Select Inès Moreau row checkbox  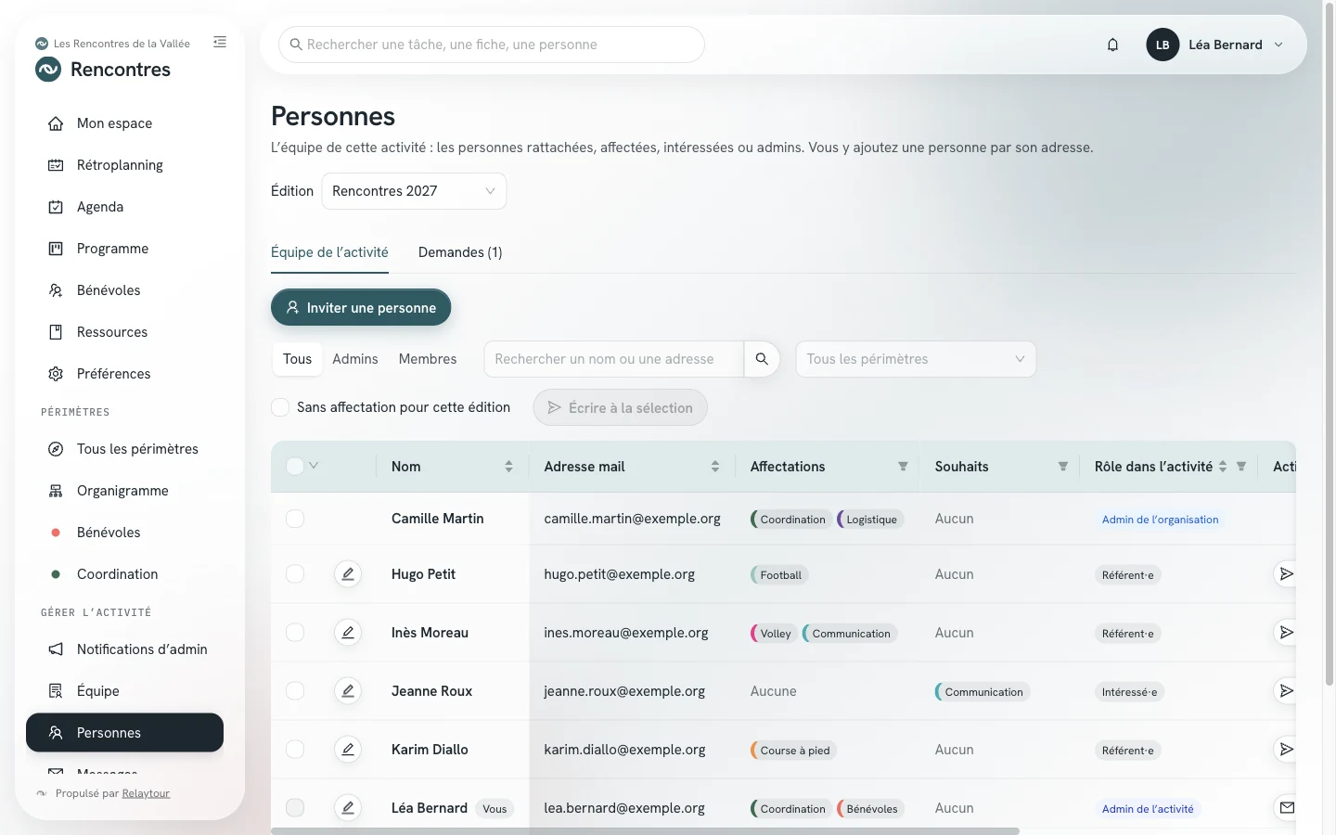click(295, 633)
